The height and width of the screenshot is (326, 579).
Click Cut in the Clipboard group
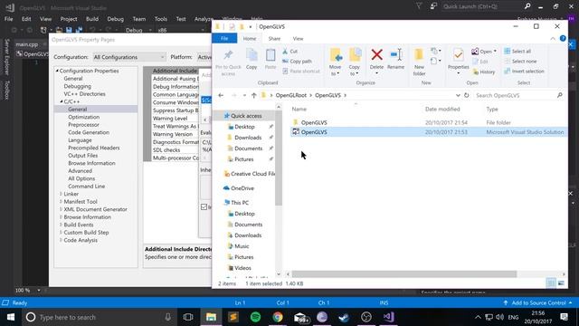pyautogui.click(x=289, y=52)
